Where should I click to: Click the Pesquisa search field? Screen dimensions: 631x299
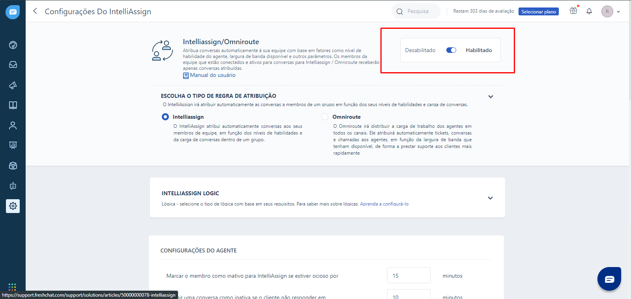[x=416, y=11]
